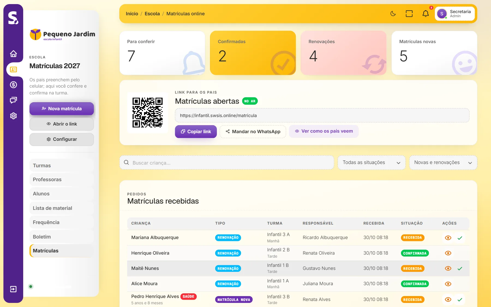Image resolution: width=491 pixels, height=307 pixels.
Task: Enter fullscreen with the square frame icon
Action: point(409,14)
